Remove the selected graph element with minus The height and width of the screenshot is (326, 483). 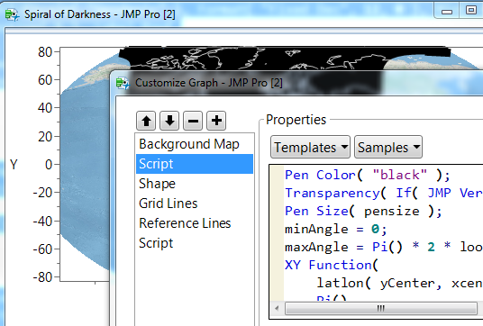[193, 121]
